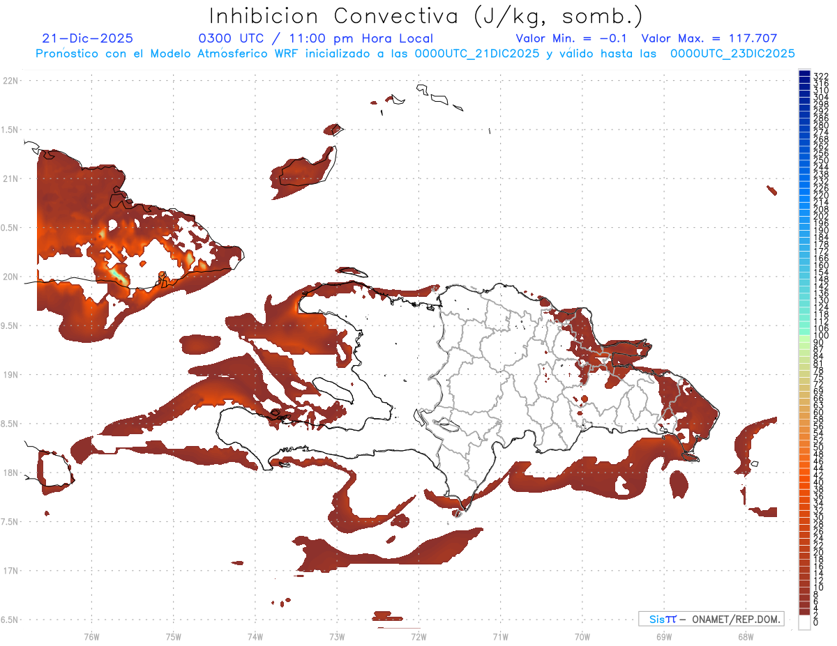Click the '0300 UTC / 11:00 pm Hora Local' text
837x646 pixels.
316,38
